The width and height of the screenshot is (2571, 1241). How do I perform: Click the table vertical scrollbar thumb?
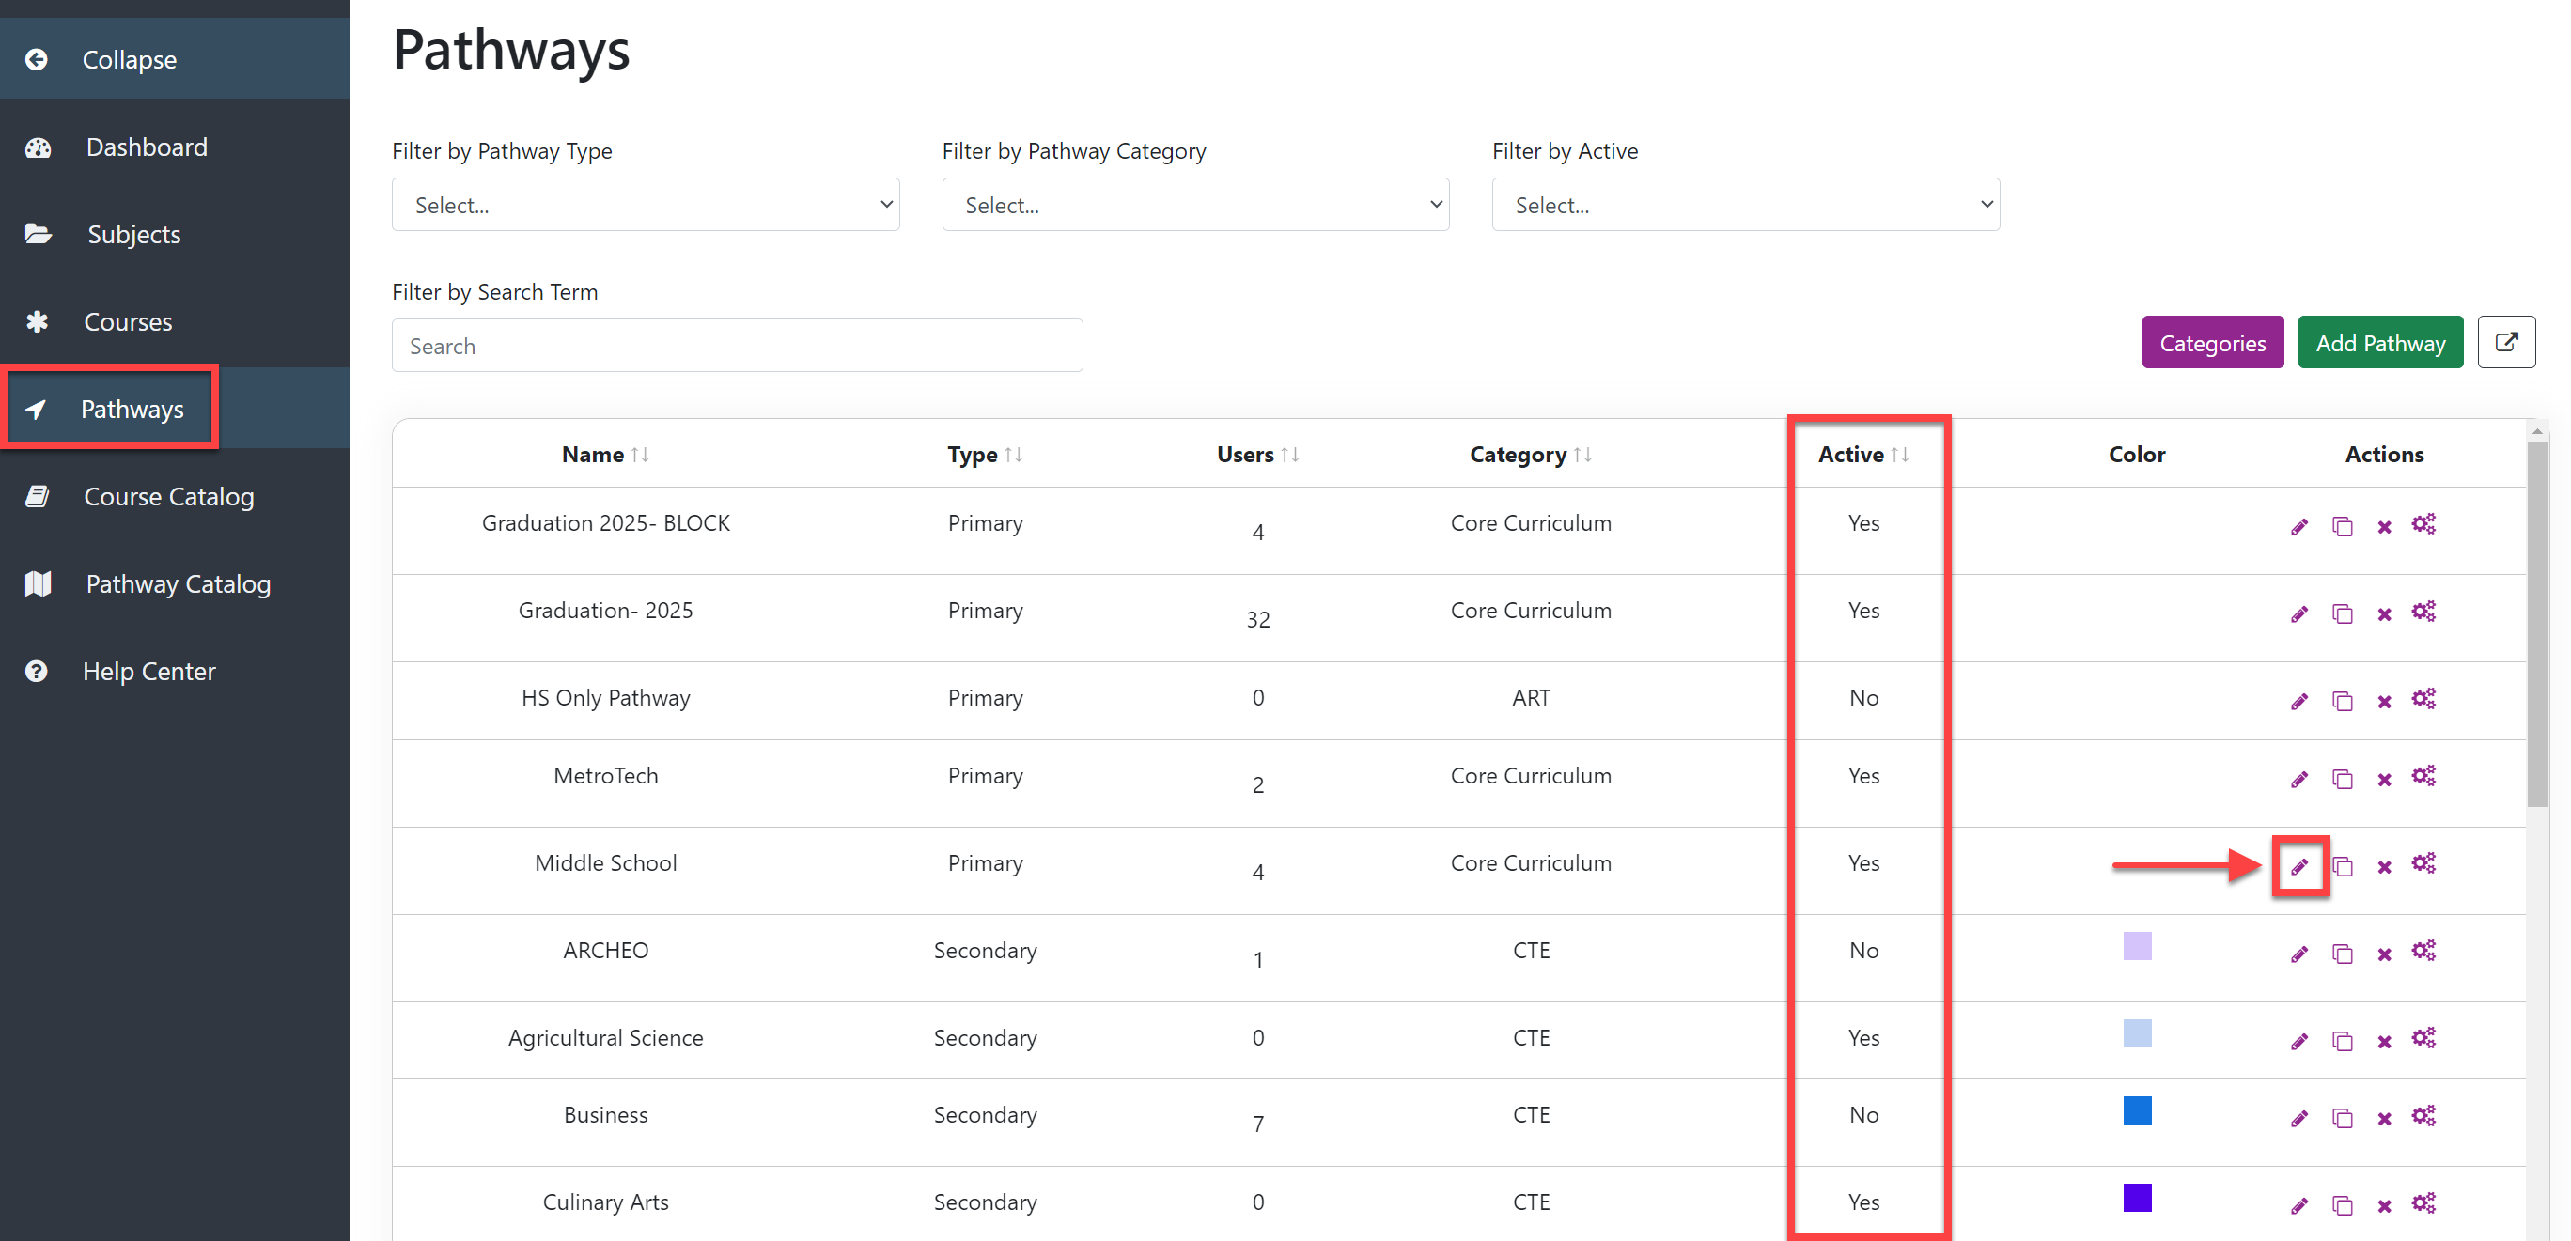coord(2537,625)
